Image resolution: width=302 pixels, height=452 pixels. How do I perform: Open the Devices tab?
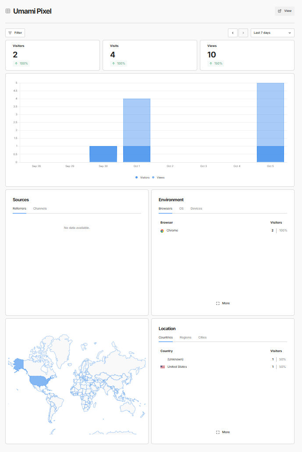pos(196,209)
